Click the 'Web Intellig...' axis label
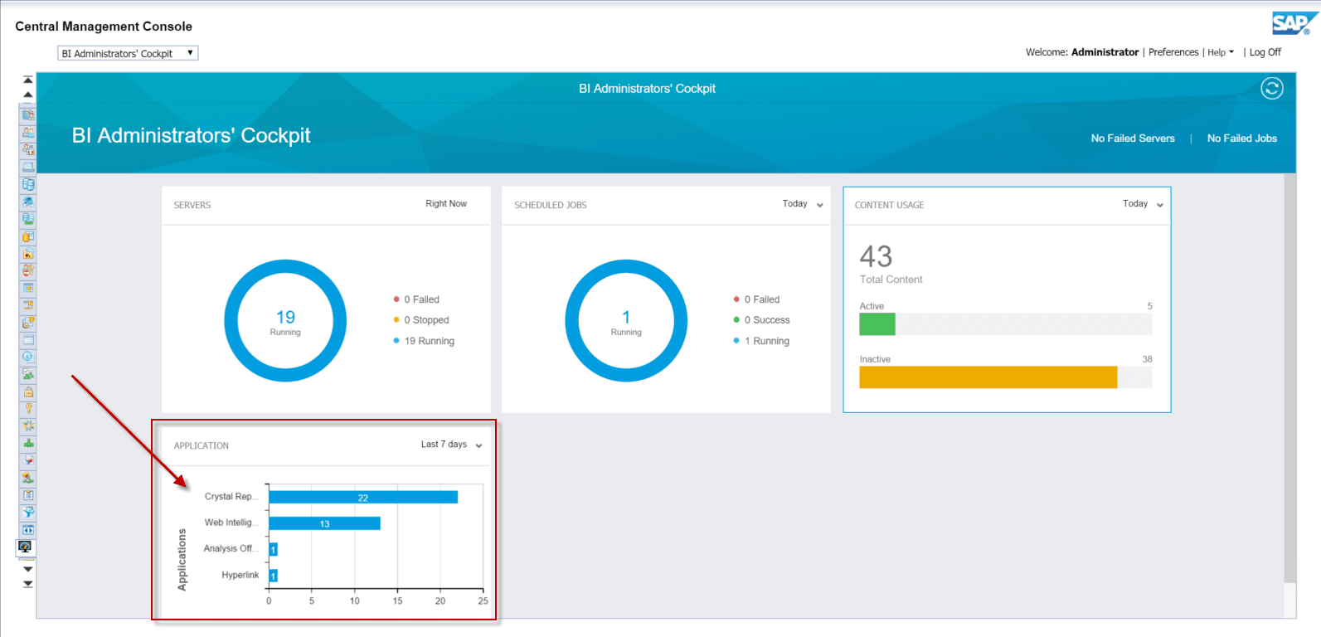The image size is (1321, 637). click(x=231, y=523)
